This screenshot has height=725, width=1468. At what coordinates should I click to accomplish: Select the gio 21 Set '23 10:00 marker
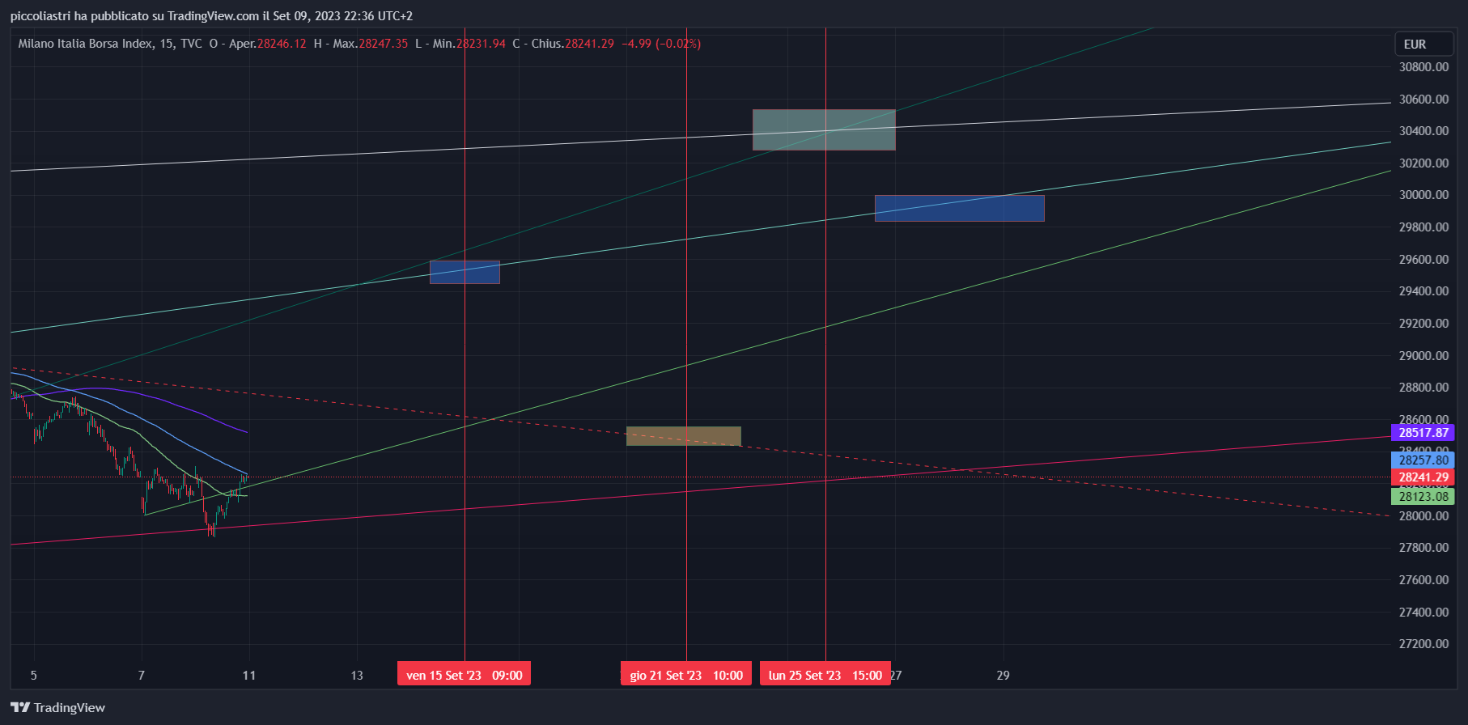click(686, 675)
